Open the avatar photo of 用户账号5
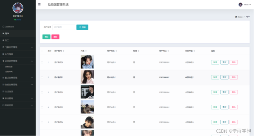The width and height of the screenshot is (254, 136). pyautogui.click(x=87, y=107)
